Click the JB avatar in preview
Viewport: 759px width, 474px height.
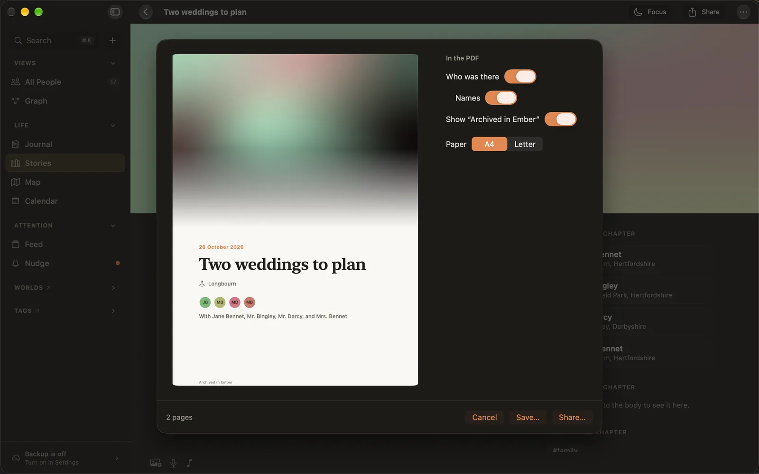pyautogui.click(x=205, y=302)
